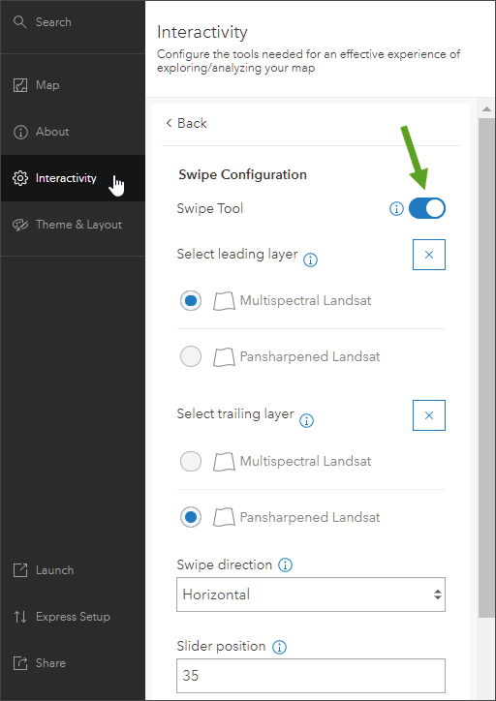Open the Map section
496x701 pixels.
(73, 85)
